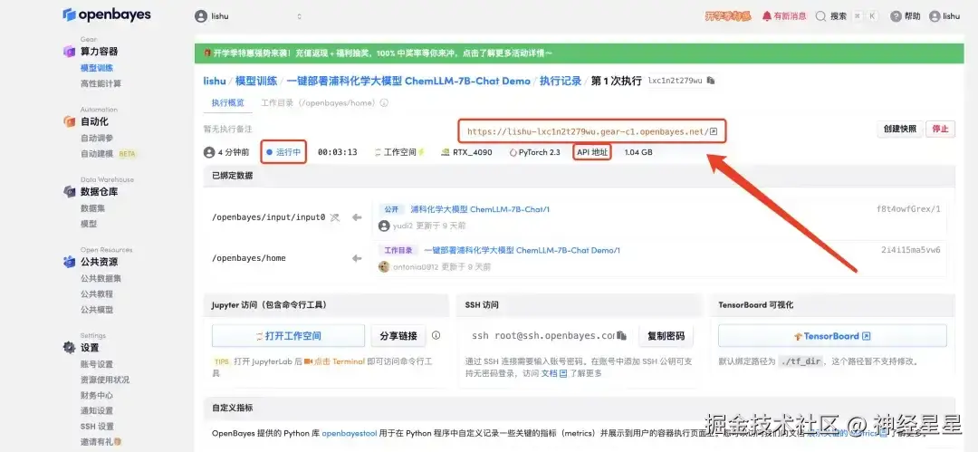Open 财务中心 in sidebar
This screenshot has height=452, width=978.
point(97,395)
